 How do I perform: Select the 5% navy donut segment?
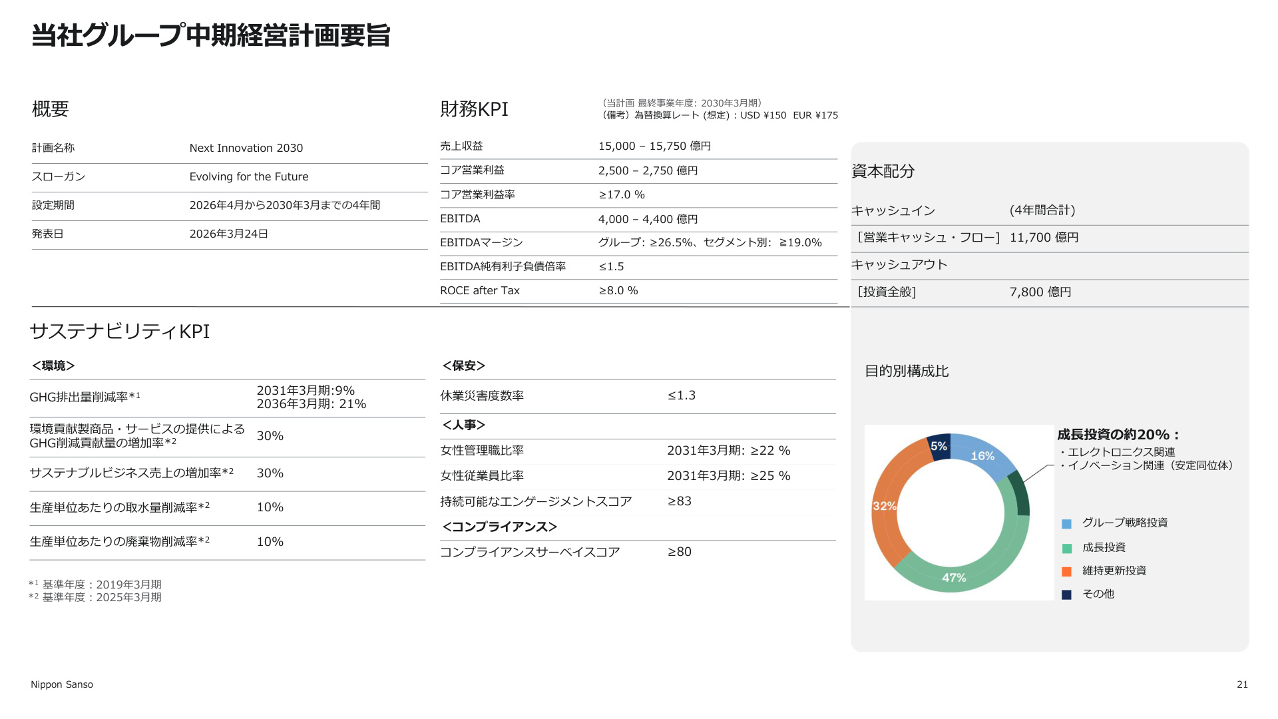pyautogui.click(x=939, y=447)
